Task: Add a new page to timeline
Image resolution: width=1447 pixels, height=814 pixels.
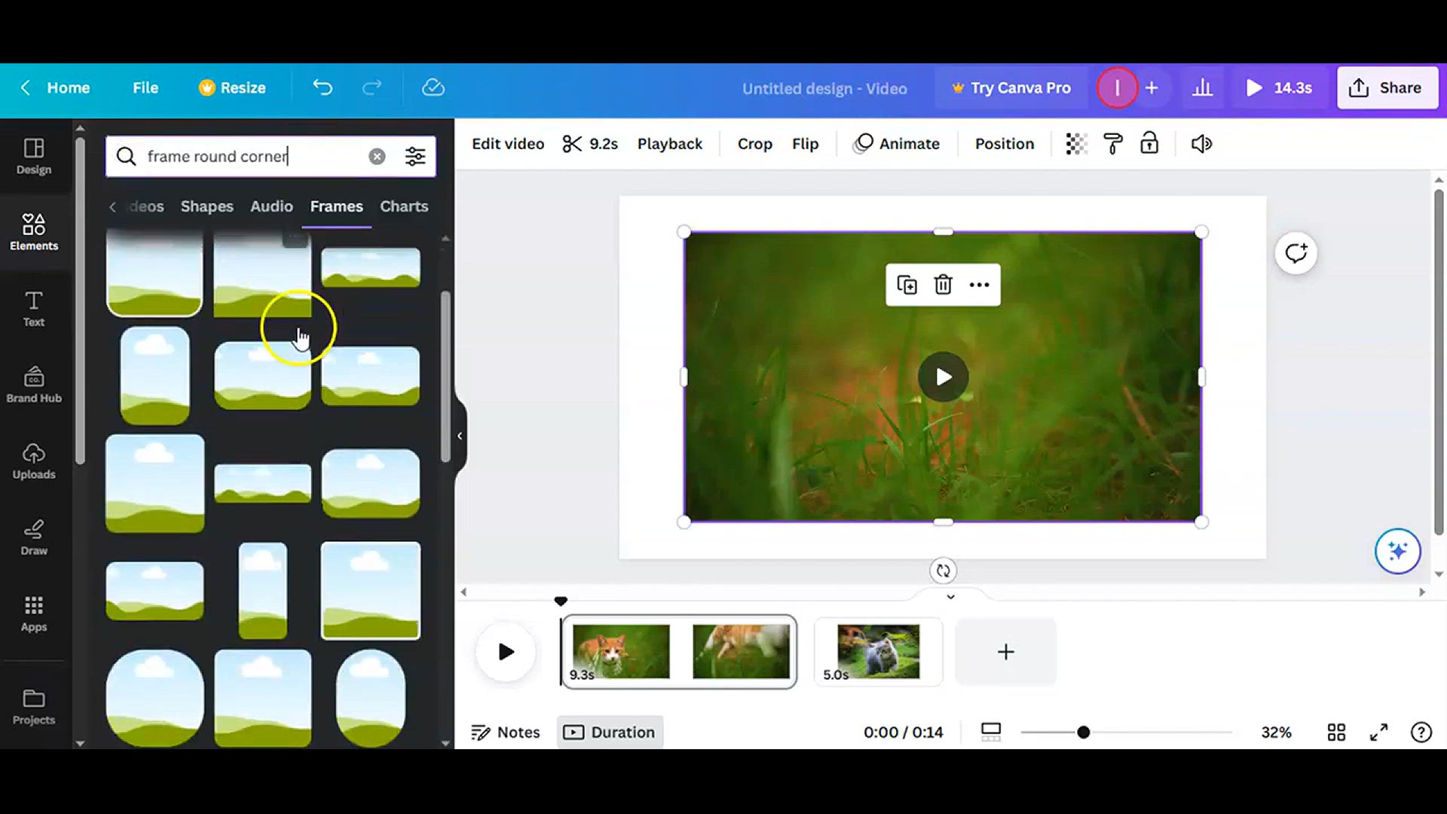Action: 1005,651
